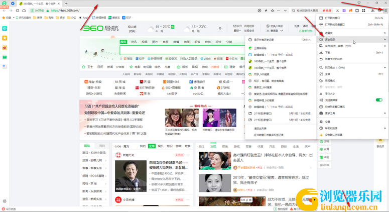Select the 地图 search tab

point(187,42)
